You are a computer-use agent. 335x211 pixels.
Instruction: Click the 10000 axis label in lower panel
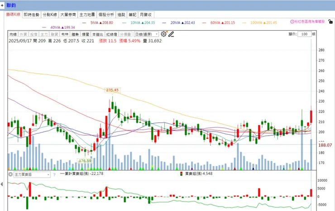click(322, 181)
